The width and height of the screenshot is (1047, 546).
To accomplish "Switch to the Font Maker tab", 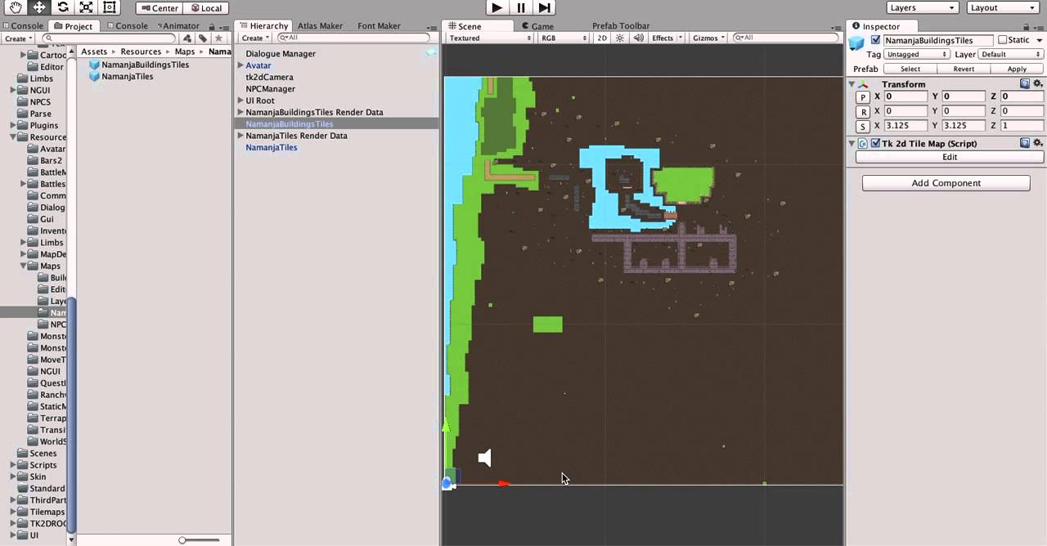I will 379,26.
